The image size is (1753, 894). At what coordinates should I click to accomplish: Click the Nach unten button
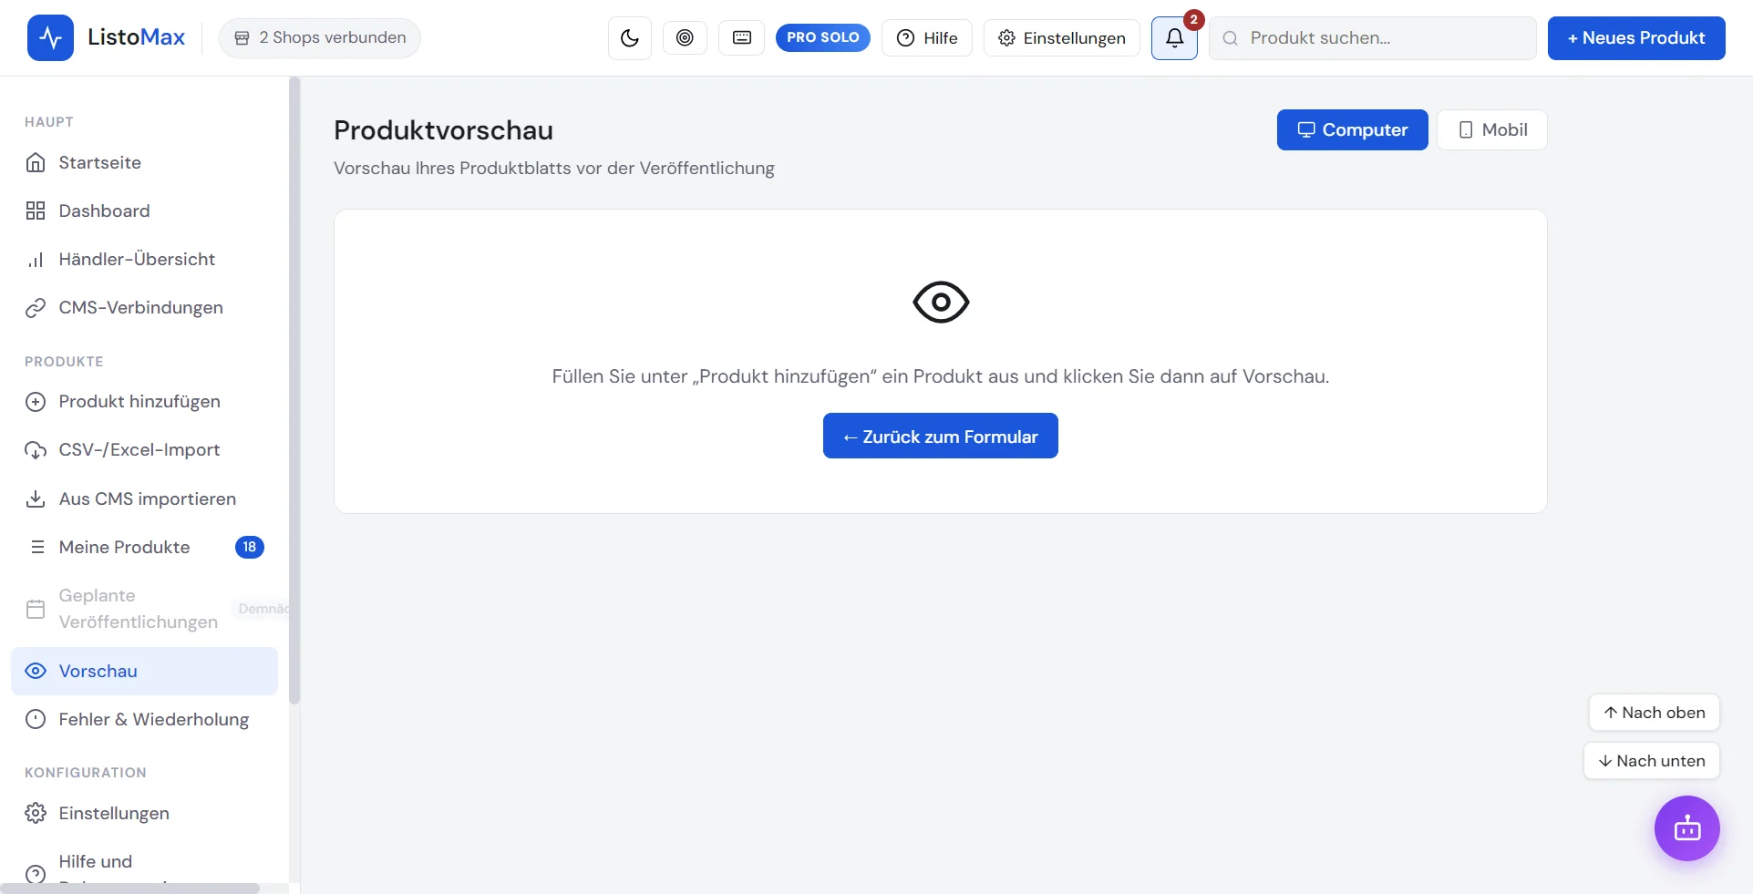click(x=1651, y=761)
